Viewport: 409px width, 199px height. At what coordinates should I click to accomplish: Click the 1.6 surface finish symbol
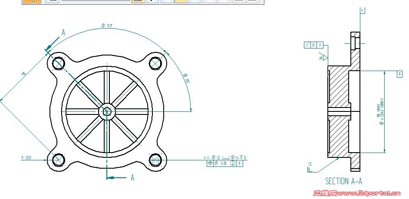coord(323,57)
